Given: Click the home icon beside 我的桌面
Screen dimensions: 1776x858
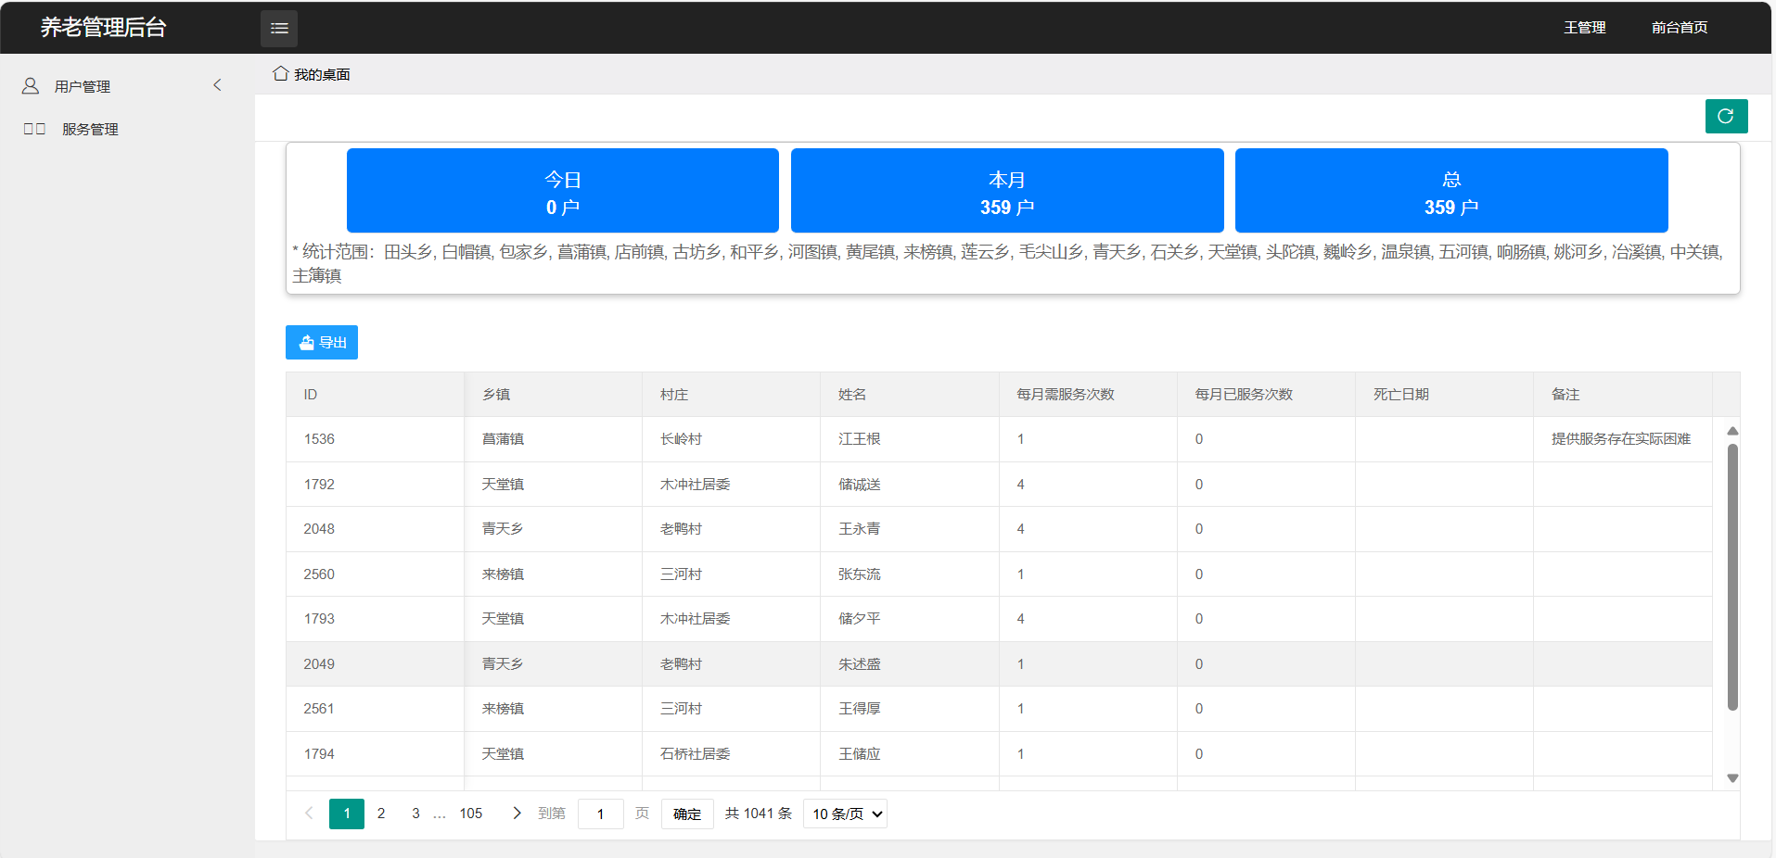Looking at the screenshot, I should [281, 73].
